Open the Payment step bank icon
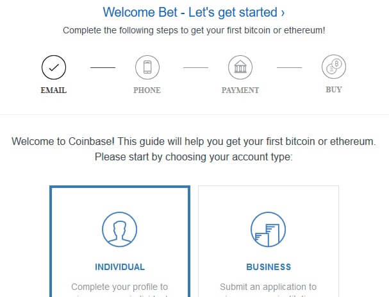This screenshot has height=297, width=389. pos(240,67)
